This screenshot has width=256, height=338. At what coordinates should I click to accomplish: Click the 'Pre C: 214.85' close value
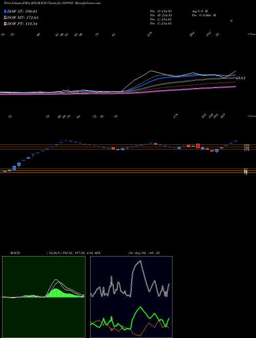coord(161,24)
